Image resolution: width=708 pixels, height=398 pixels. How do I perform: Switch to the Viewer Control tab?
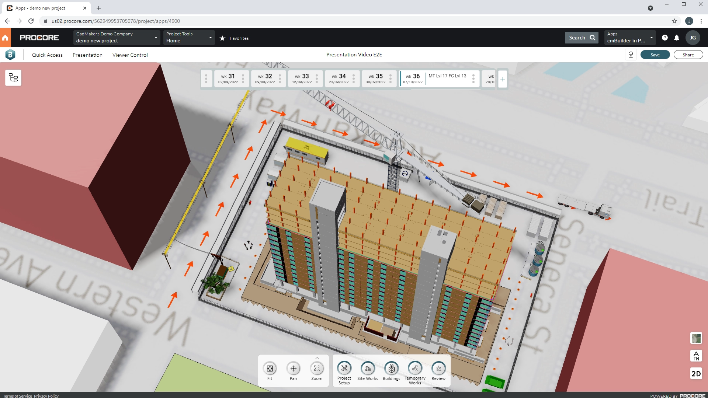click(x=130, y=55)
